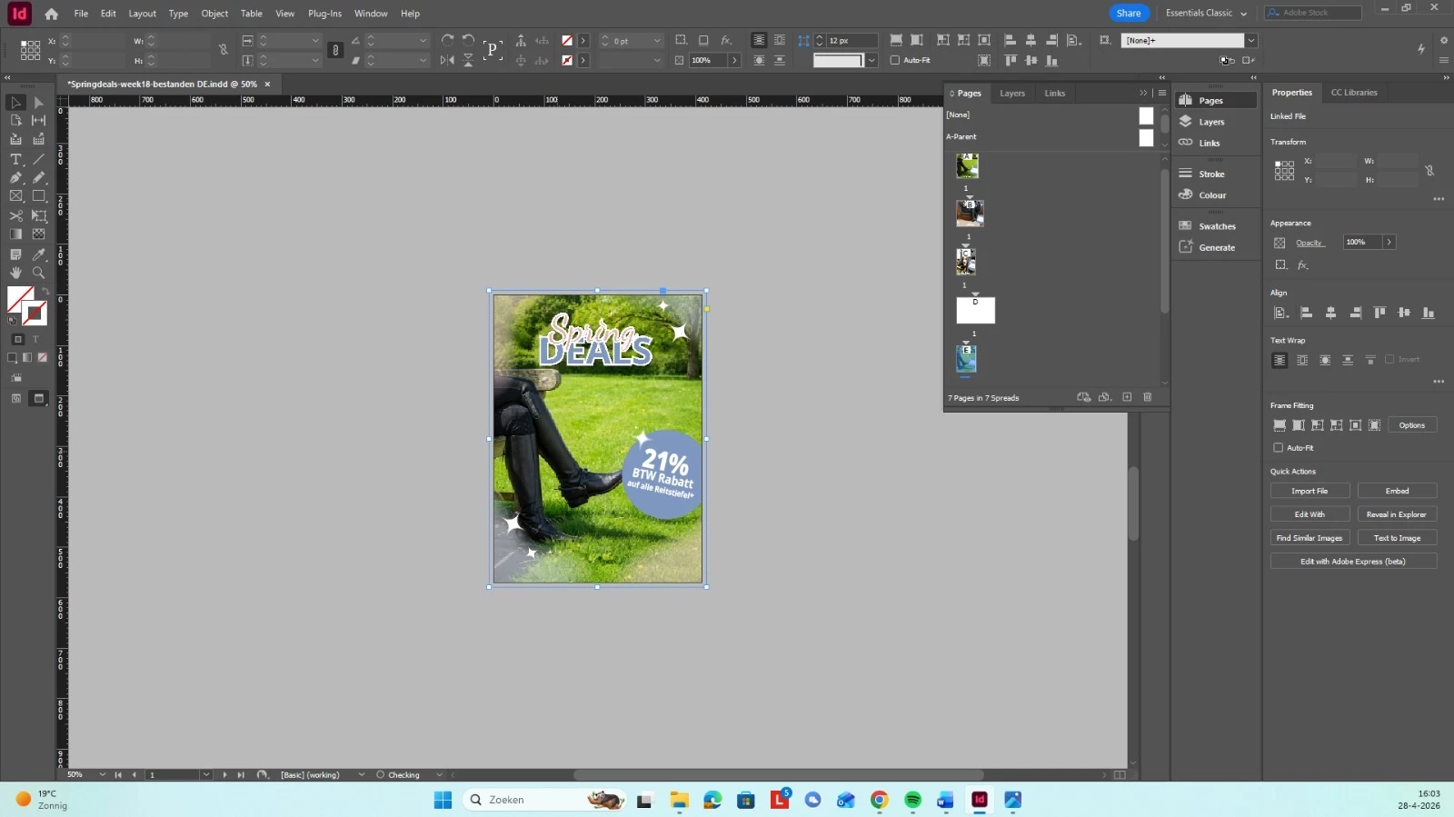The image size is (1454, 817).
Task: Click the fill colour swatch in toolbox
Action: 18,297
